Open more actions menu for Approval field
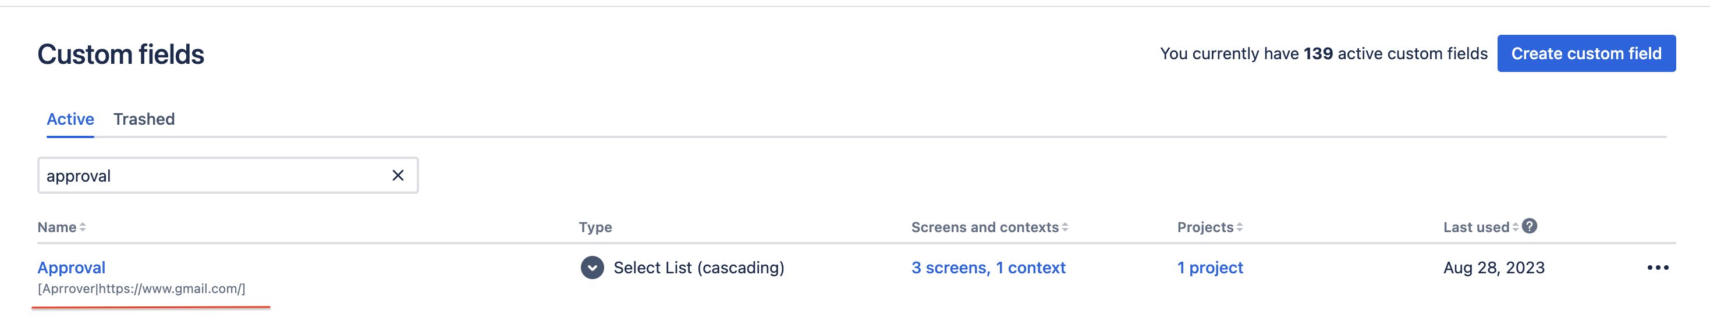 1658,268
